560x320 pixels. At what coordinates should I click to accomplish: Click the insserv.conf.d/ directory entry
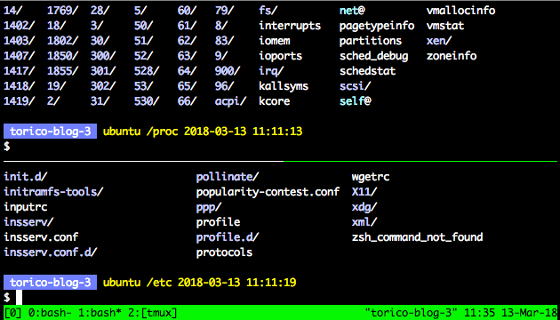51,252
